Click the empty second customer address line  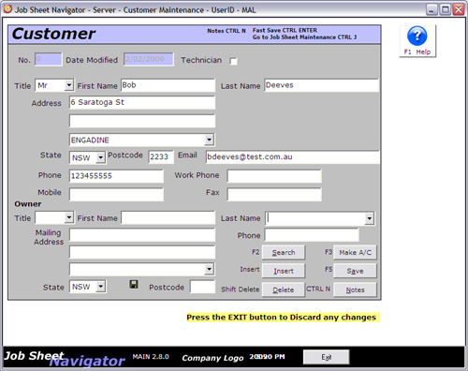(142, 121)
